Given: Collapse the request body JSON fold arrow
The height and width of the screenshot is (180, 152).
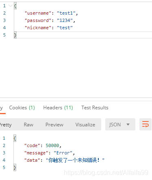Looking at the screenshot, I should (x=10, y=6).
